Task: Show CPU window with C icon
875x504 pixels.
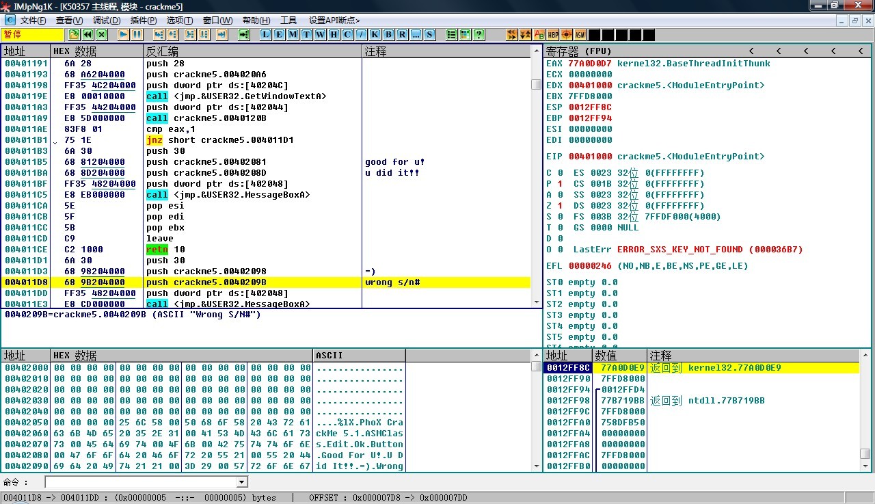Action: click(x=348, y=34)
